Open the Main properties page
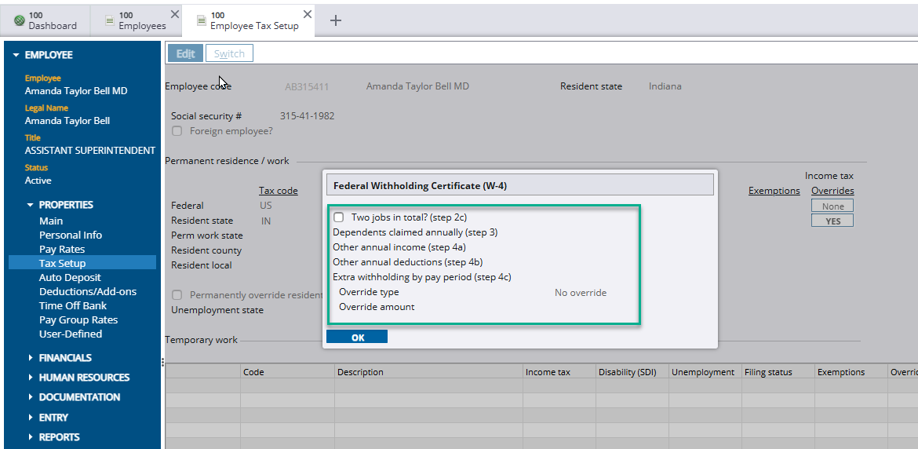The width and height of the screenshot is (918, 449). [x=51, y=221]
